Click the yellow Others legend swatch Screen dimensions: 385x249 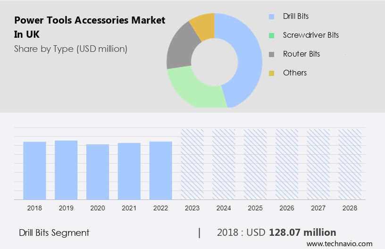click(x=271, y=73)
